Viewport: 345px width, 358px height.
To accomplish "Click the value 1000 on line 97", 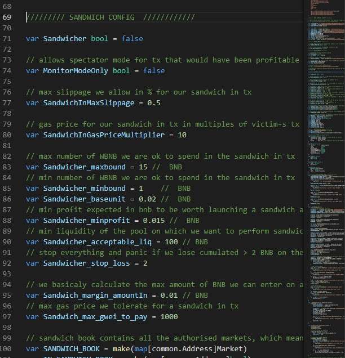I will 169,317.
